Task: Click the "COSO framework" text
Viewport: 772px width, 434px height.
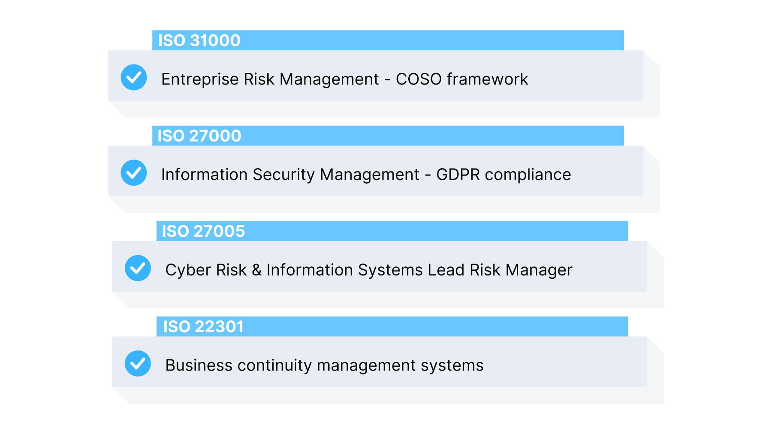Action: pos(461,79)
